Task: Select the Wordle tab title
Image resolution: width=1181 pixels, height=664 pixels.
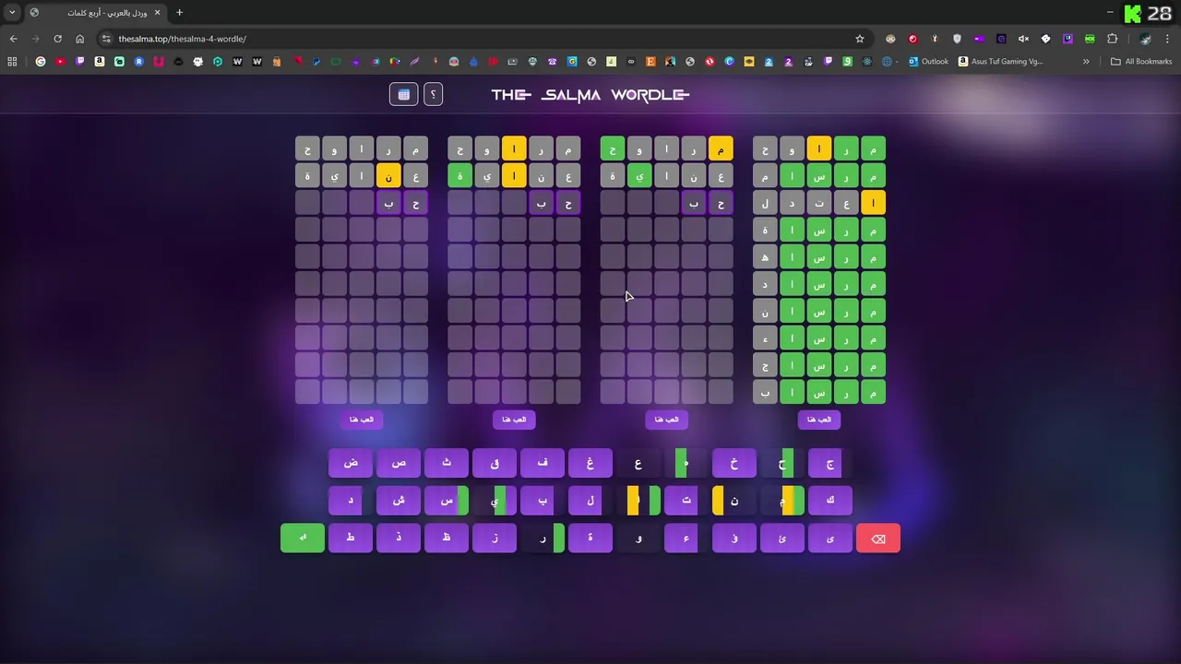Action: pyautogui.click(x=109, y=13)
